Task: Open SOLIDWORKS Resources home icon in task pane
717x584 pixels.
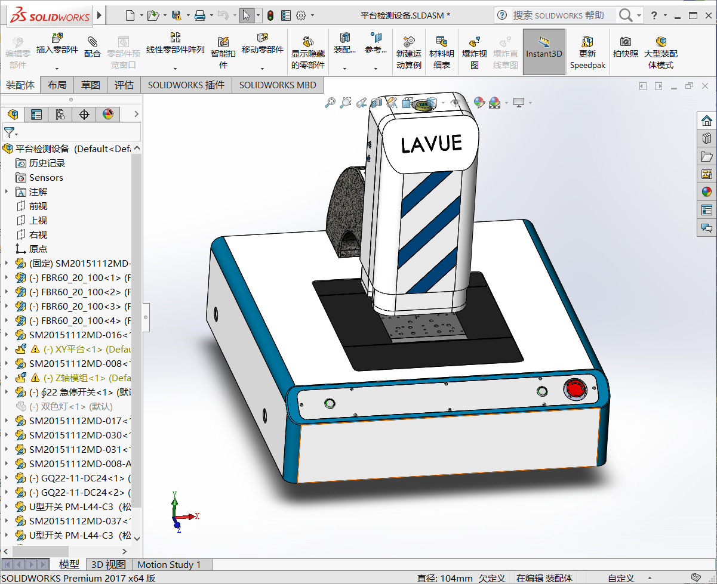Action: [x=707, y=120]
